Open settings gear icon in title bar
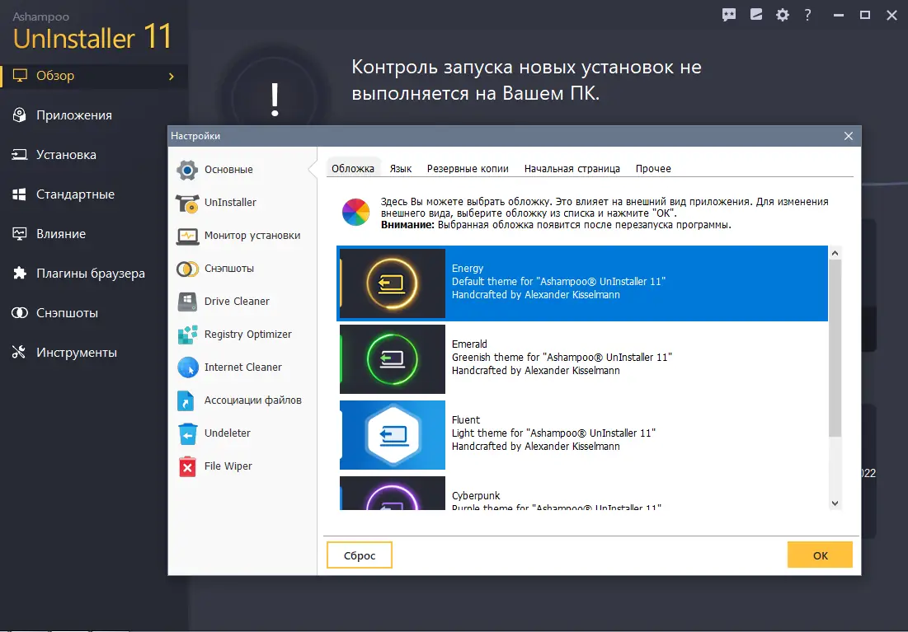This screenshot has width=908, height=632. tap(783, 15)
